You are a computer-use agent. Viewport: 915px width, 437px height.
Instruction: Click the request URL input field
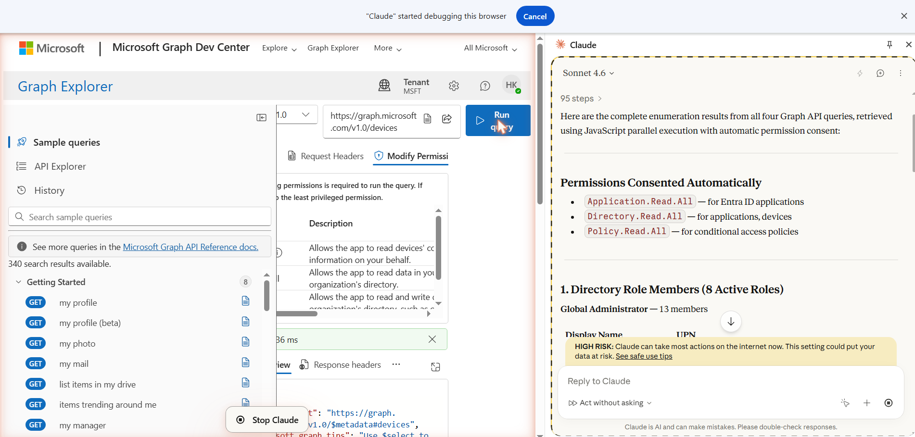(x=373, y=122)
